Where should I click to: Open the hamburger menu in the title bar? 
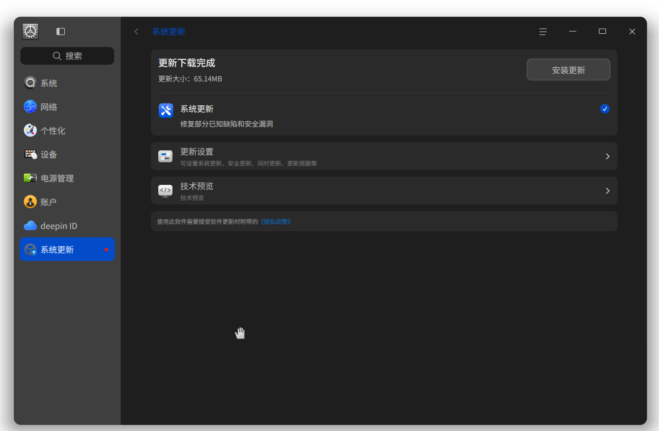click(x=543, y=32)
